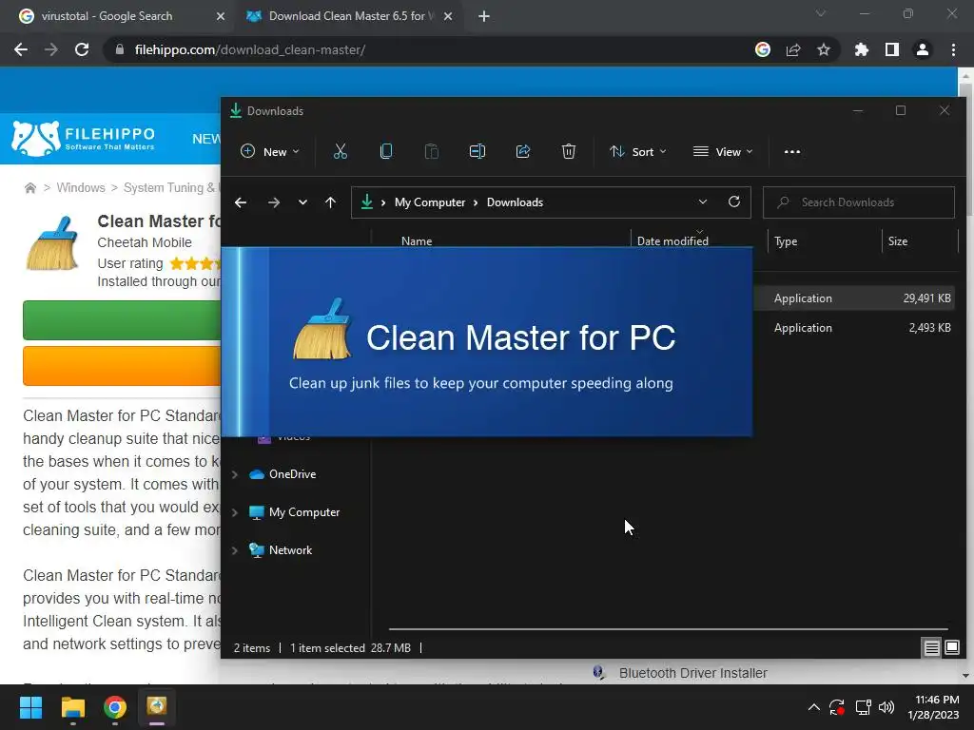Screen dimensions: 974x730
Task: Click the Copy icon in Downloads toolbar
Action: point(386,151)
